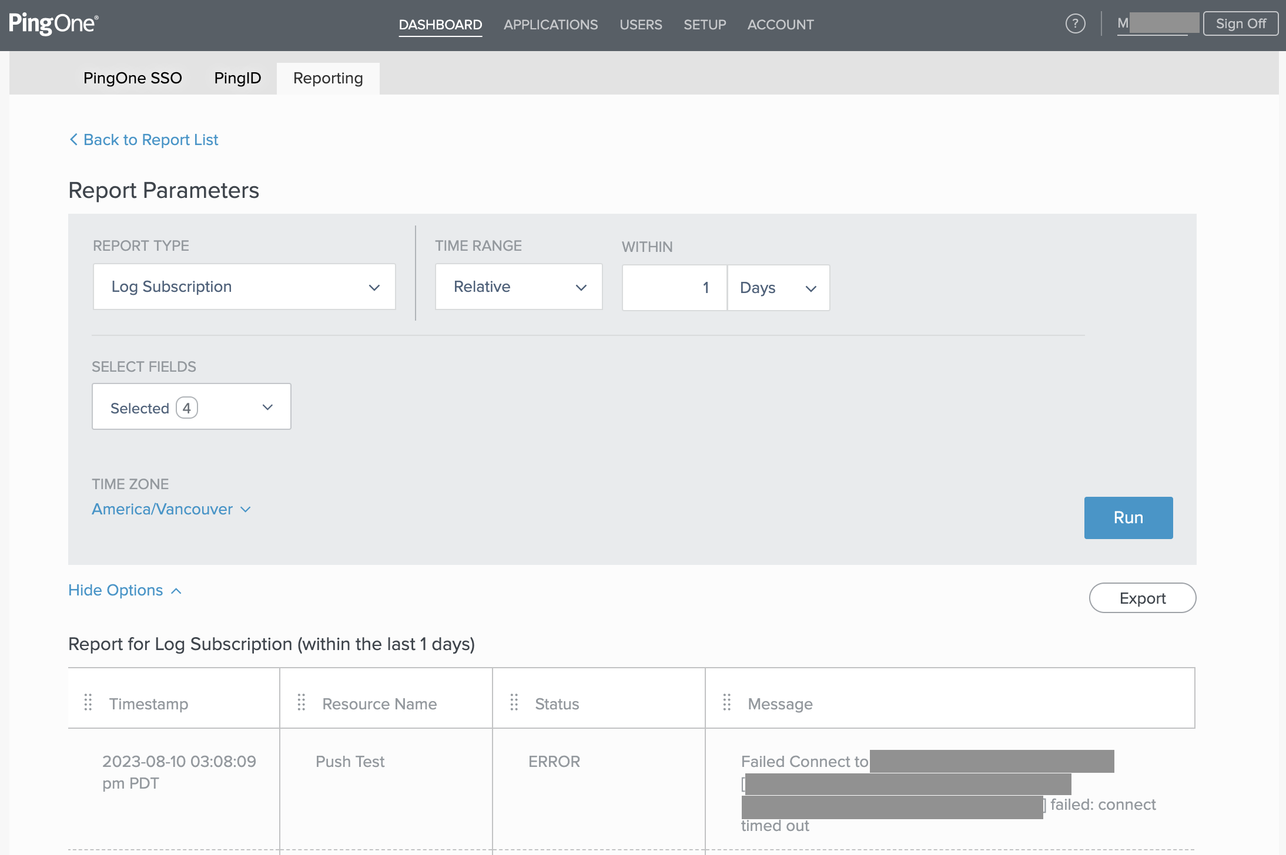Open the Setup menu
1286x855 pixels.
(705, 25)
